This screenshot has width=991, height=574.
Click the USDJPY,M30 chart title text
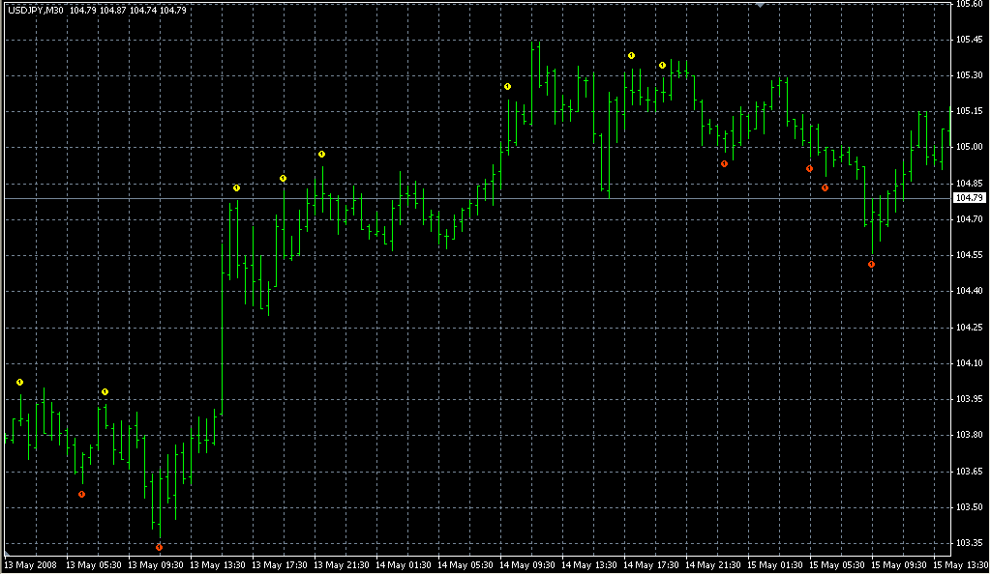[36, 10]
